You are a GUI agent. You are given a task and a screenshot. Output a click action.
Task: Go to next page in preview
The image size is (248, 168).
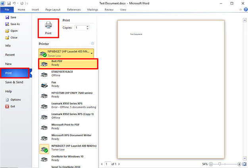[x=119, y=164]
